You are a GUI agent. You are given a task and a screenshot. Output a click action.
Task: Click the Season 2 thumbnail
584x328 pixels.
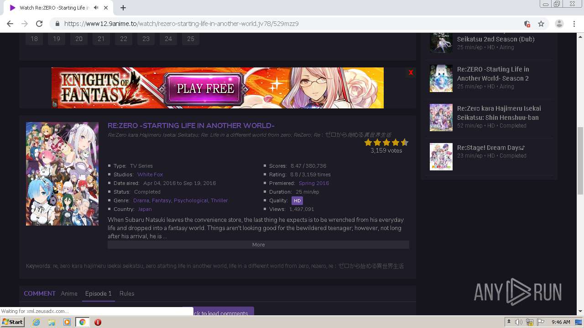point(441,78)
